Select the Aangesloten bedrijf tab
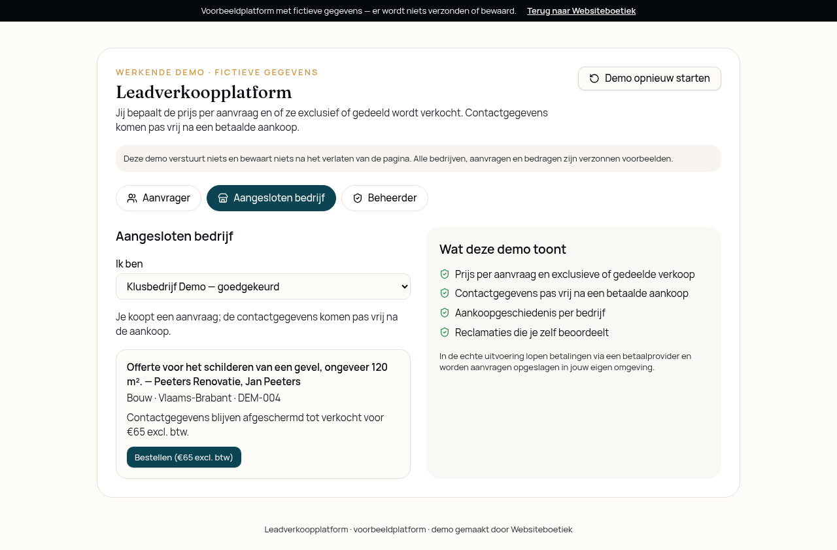This screenshot has width=837, height=550. pyautogui.click(x=271, y=198)
